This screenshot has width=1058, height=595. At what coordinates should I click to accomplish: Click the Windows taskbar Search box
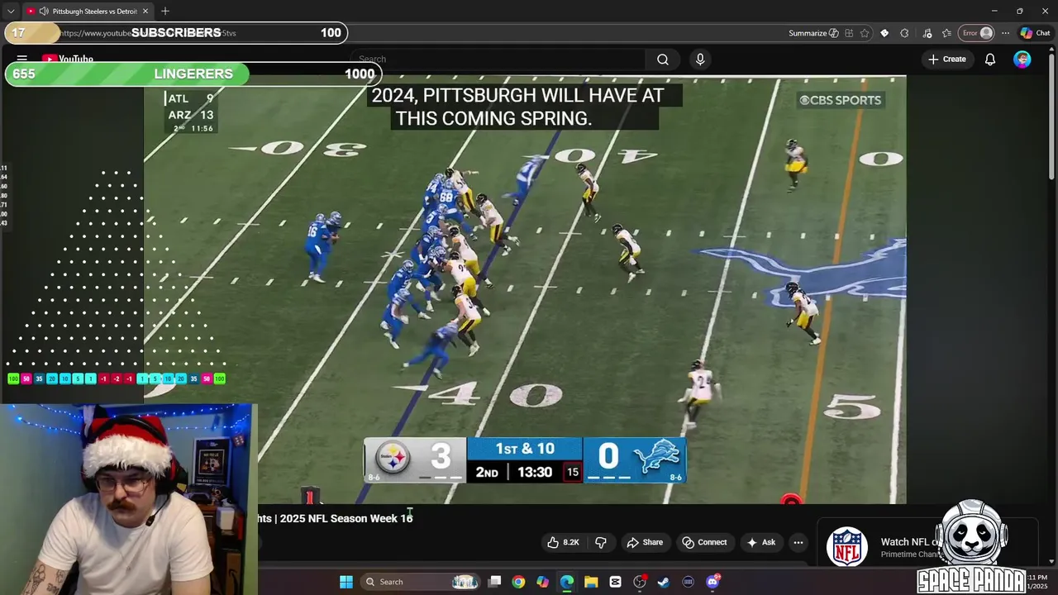tap(422, 582)
